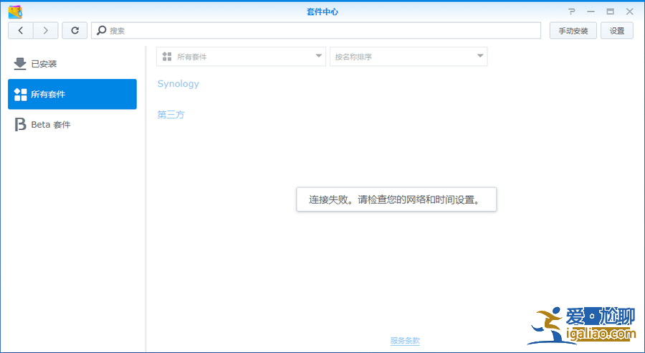Minimize the 套件中心 window

click(x=591, y=11)
